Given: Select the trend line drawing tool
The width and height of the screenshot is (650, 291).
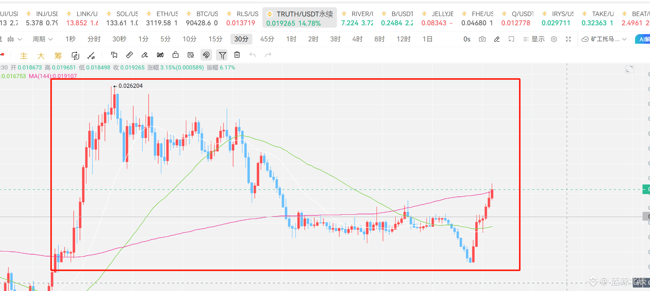Looking at the screenshot, I should tap(91, 56).
